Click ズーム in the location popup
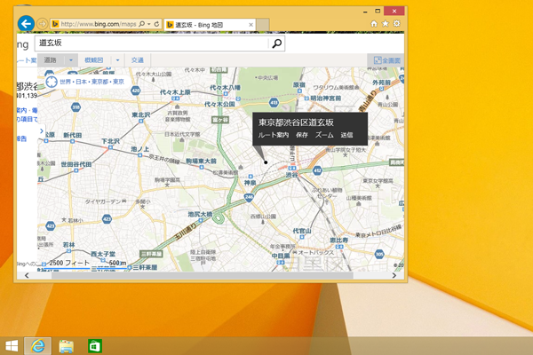Viewport: 533px width, 355px height. click(x=324, y=135)
